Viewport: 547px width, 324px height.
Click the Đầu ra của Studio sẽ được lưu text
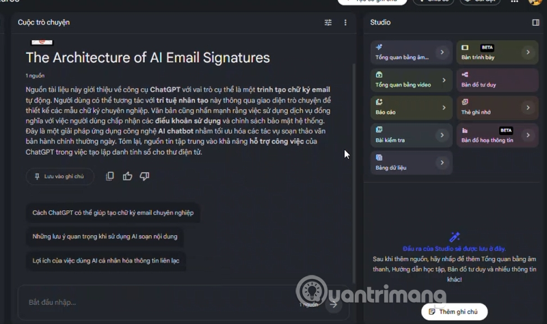point(454,249)
